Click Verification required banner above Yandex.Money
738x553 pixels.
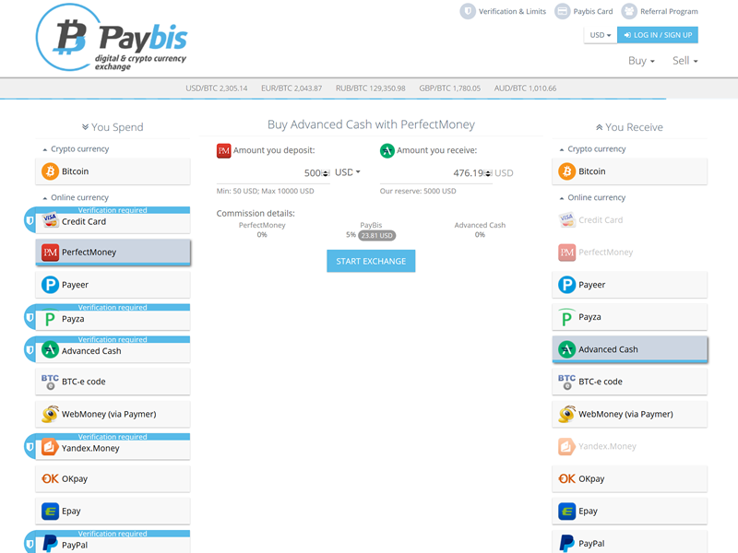113,436
